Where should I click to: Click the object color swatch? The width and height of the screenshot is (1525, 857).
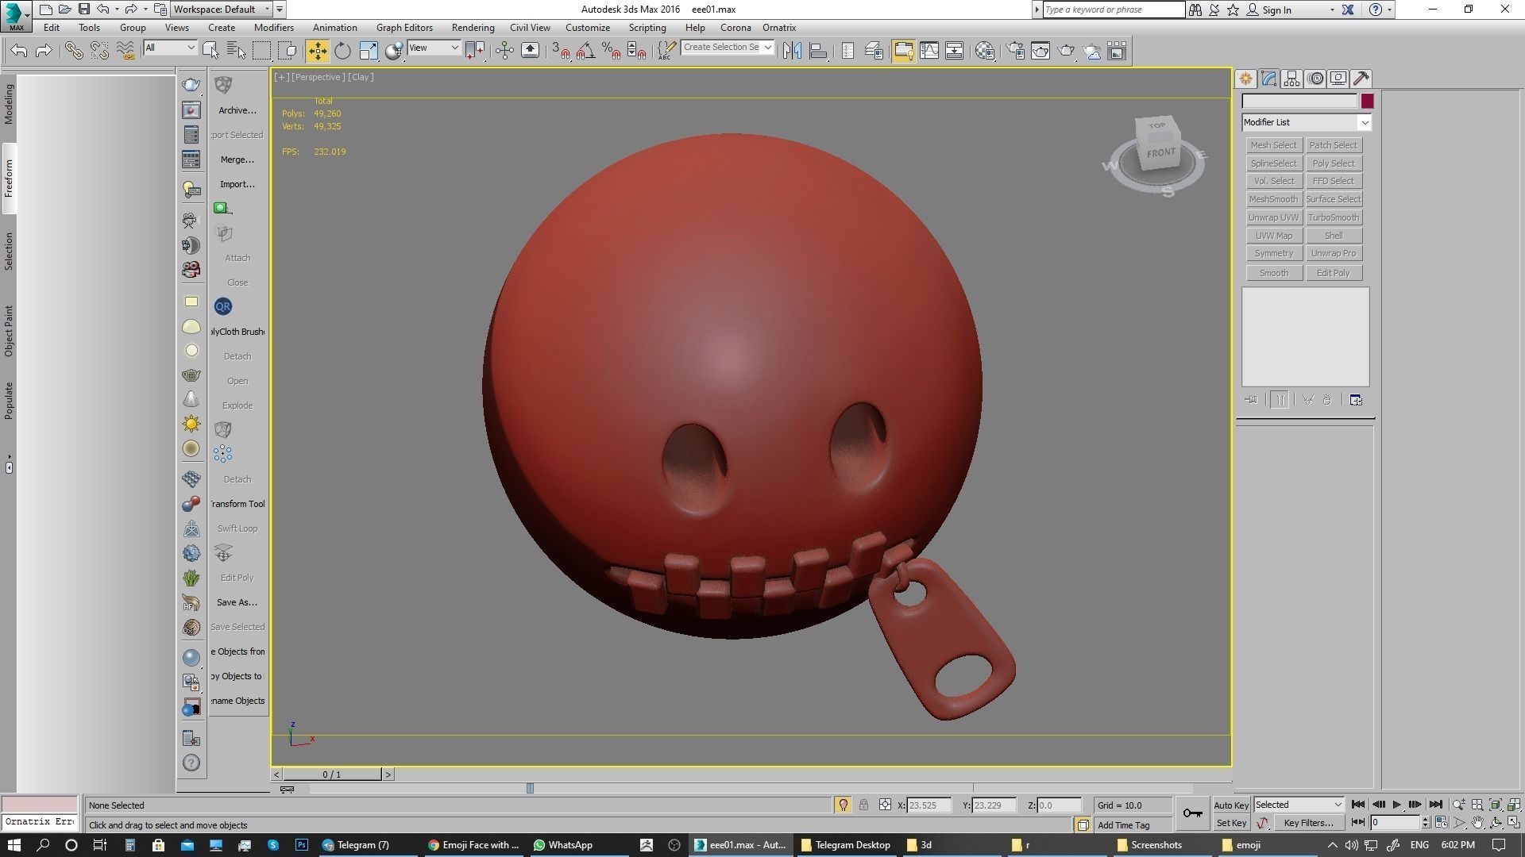[1367, 101]
